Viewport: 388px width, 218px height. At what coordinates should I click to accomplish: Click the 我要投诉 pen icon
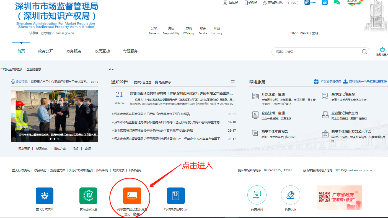tap(291, 195)
